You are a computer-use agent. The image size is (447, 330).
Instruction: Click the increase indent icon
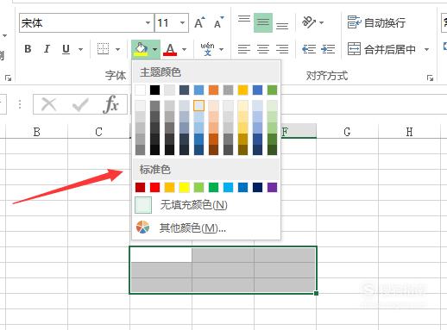point(328,49)
